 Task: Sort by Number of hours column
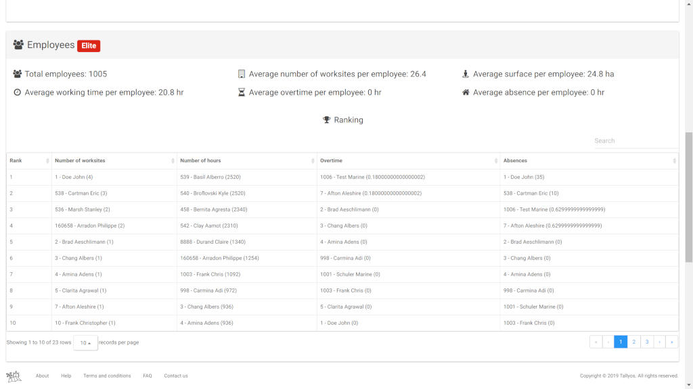pyautogui.click(x=246, y=161)
